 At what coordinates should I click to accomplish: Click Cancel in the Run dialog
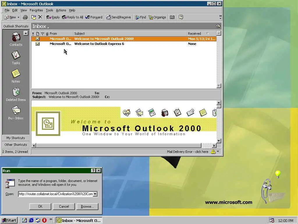point(64,206)
